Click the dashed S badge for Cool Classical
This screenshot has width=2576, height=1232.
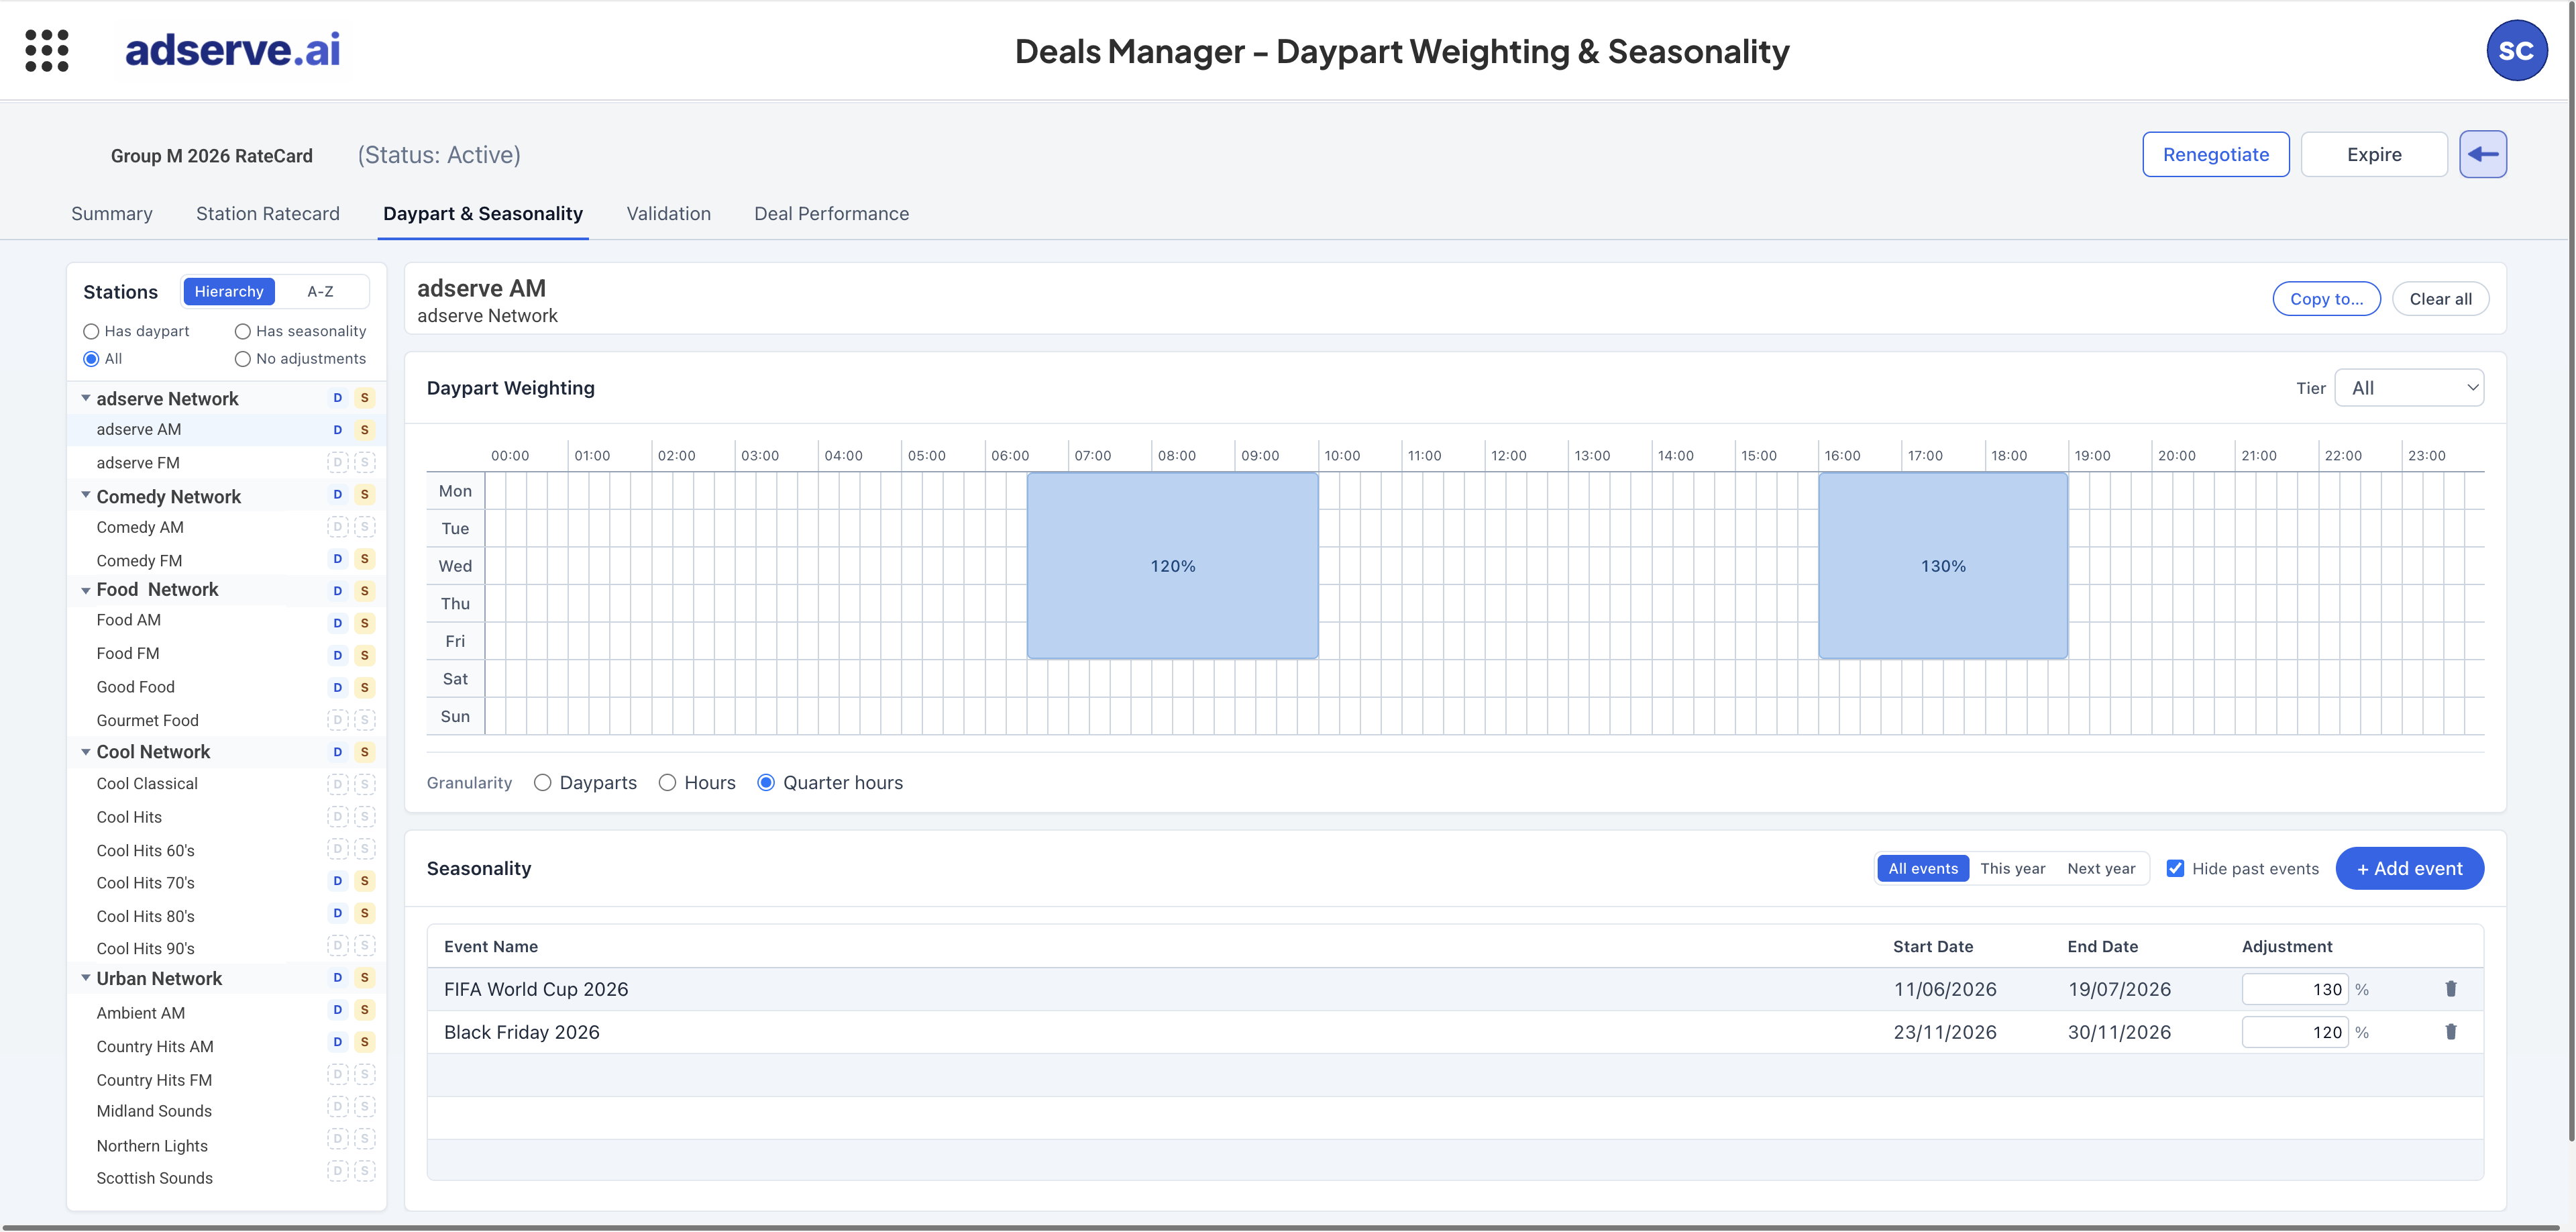point(365,784)
